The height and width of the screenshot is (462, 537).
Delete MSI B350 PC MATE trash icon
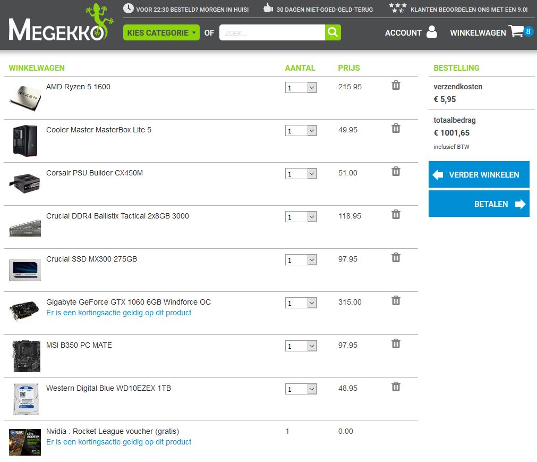pos(396,344)
